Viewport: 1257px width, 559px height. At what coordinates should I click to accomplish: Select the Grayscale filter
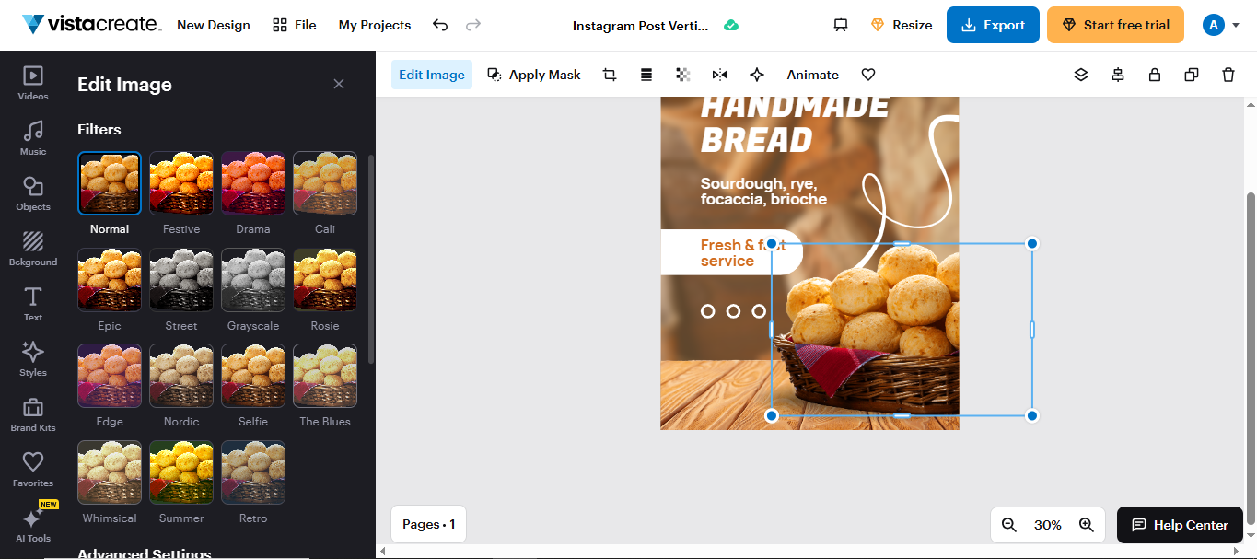coord(253,279)
